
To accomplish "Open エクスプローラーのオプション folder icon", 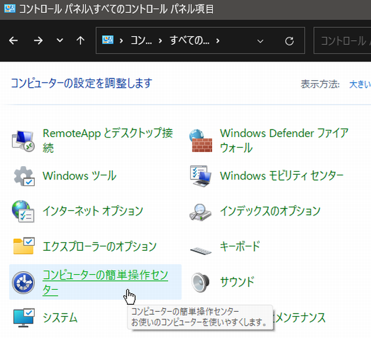I will (x=24, y=247).
